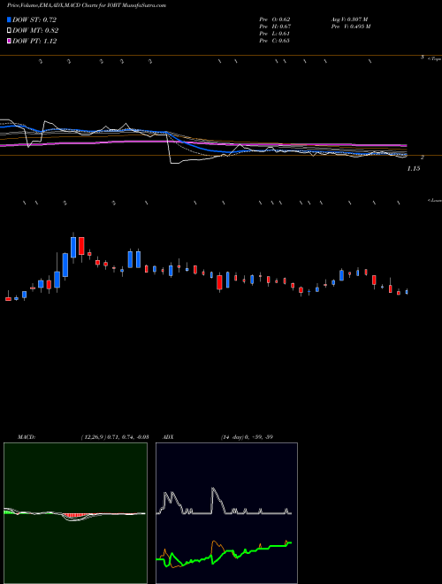Click the 'Pre V: 0.495 M' volume value

(x=351, y=27)
